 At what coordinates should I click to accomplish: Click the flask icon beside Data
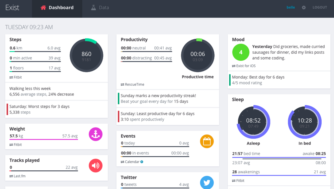point(93,8)
